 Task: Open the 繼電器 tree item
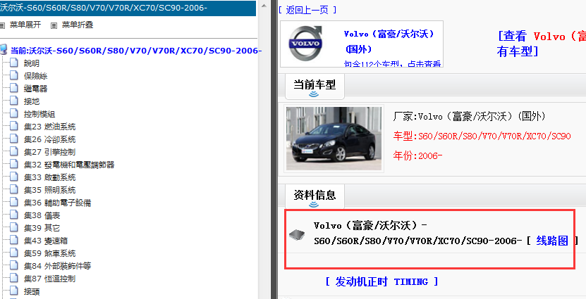click(35, 89)
